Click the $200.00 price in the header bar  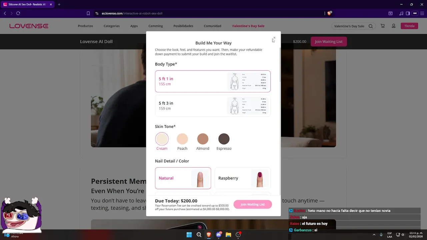coord(299,42)
